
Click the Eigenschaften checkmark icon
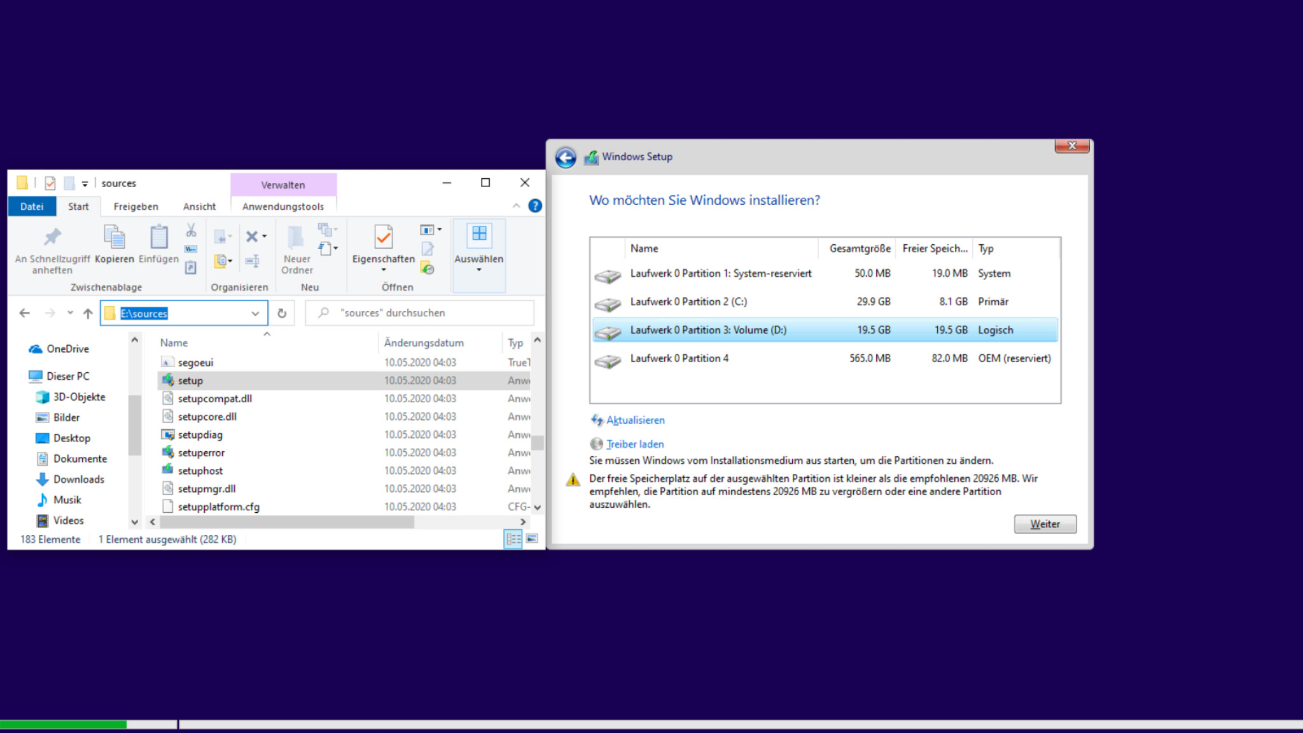(384, 237)
